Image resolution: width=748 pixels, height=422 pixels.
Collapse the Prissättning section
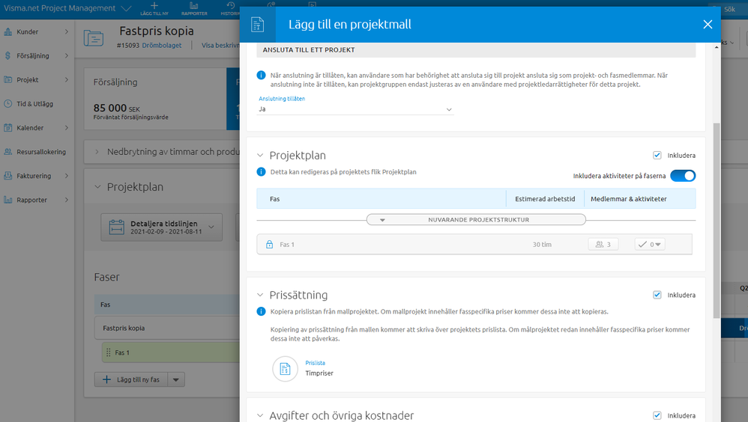click(260, 296)
